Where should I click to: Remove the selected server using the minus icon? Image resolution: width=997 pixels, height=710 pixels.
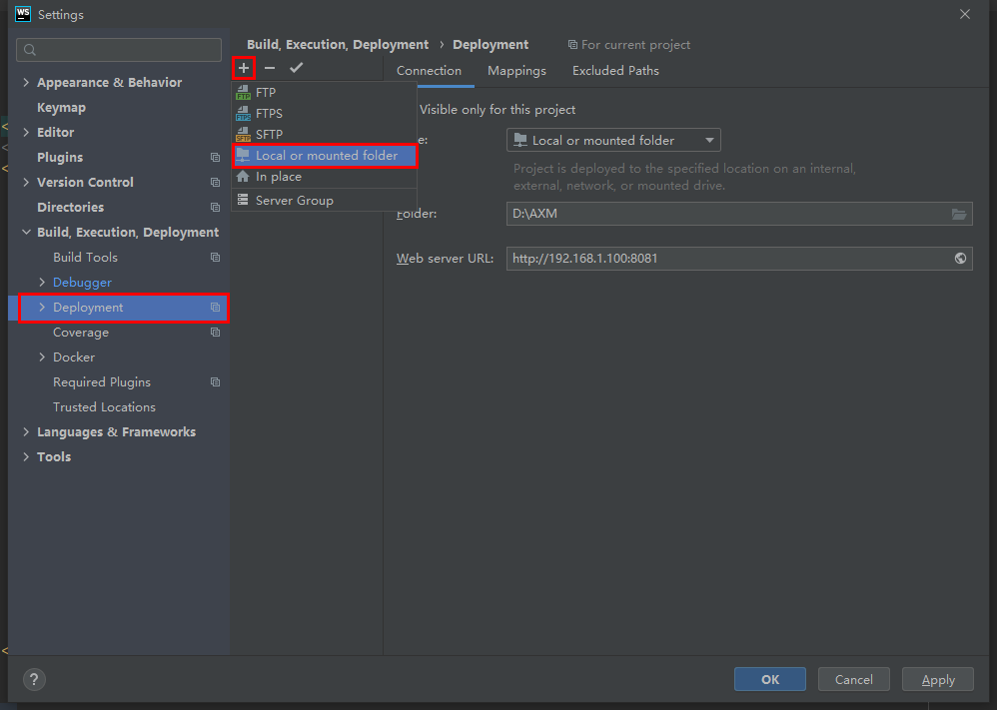[268, 68]
